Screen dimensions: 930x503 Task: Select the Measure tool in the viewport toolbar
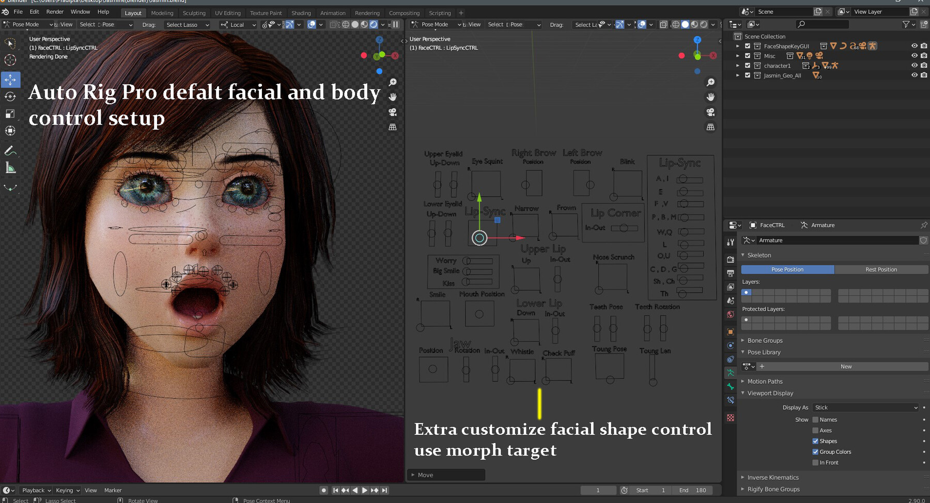pyautogui.click(x=10, y=168)
